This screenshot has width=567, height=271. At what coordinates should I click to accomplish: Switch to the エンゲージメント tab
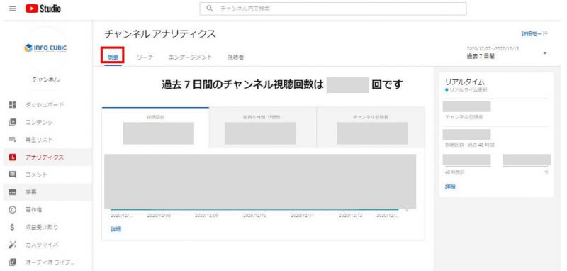(191, 57)
